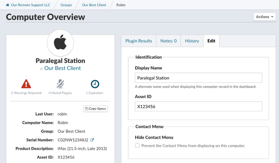Click the Group value Our Best Client
The width and height of the screenshot is (279, 163).
click(x=71, y=131)
